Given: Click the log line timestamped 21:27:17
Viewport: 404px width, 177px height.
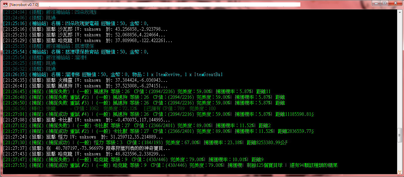Looking at the screenshot, I should [x=158, y=131].
